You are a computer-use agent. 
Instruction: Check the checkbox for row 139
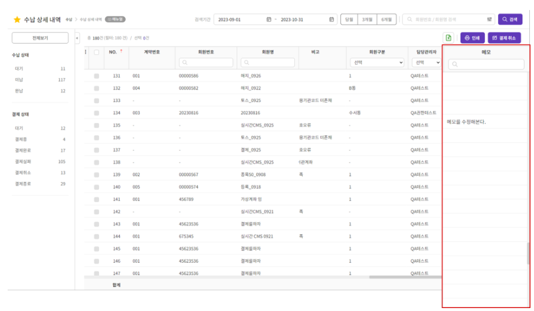point(97,175)
